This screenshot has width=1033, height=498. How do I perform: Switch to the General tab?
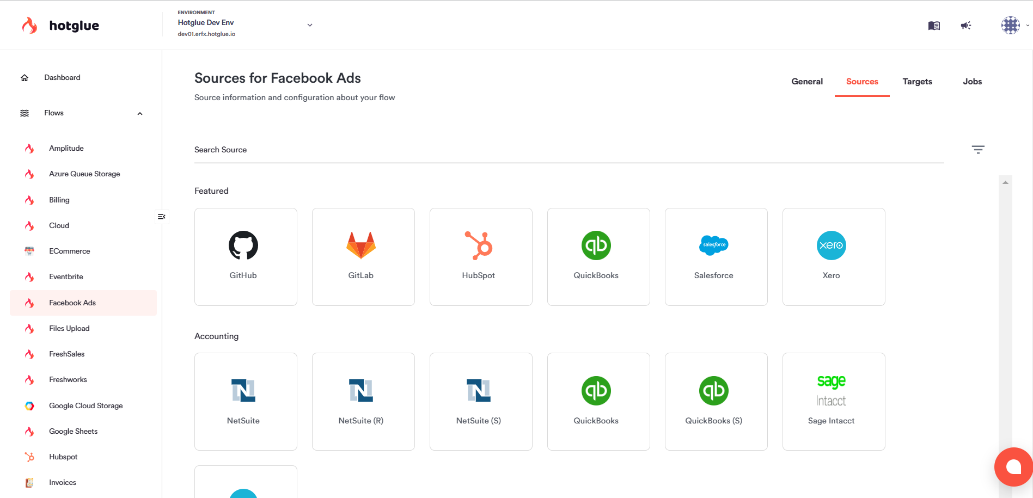807,82
